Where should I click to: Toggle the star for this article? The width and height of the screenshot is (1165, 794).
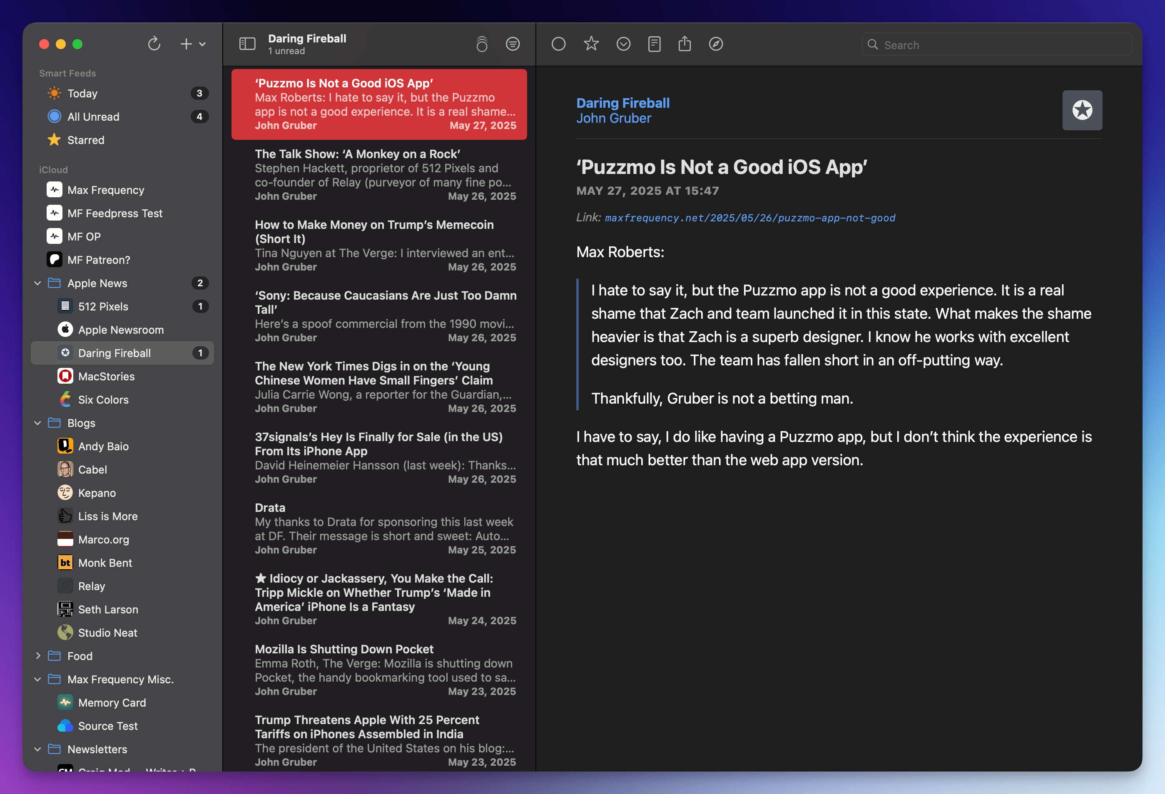pyautogui.click(x=591, y=44)
